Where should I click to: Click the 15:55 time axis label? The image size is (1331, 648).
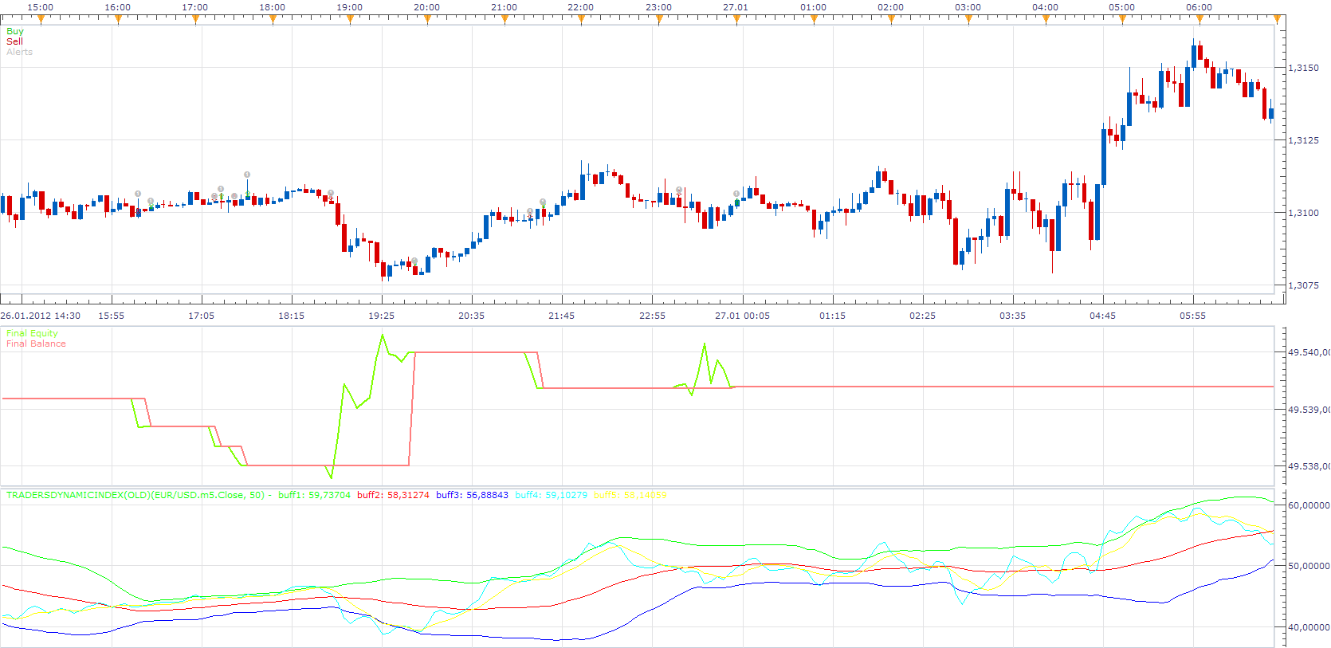111,316
